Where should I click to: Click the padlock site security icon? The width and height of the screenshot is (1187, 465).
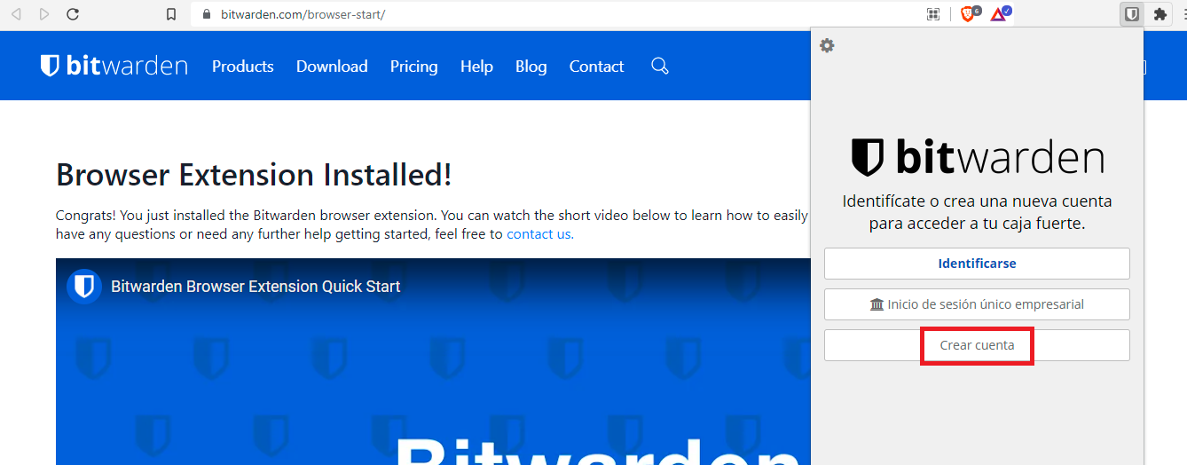coord(206,14)
